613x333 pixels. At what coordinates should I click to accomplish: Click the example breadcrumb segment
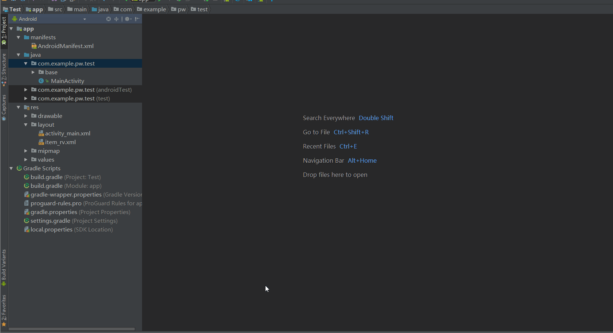click(x=152, y=9)
